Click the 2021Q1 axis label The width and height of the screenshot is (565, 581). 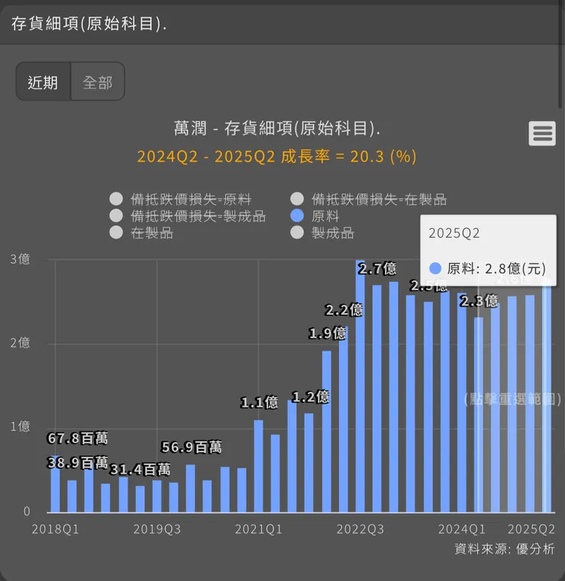[259, 529]
